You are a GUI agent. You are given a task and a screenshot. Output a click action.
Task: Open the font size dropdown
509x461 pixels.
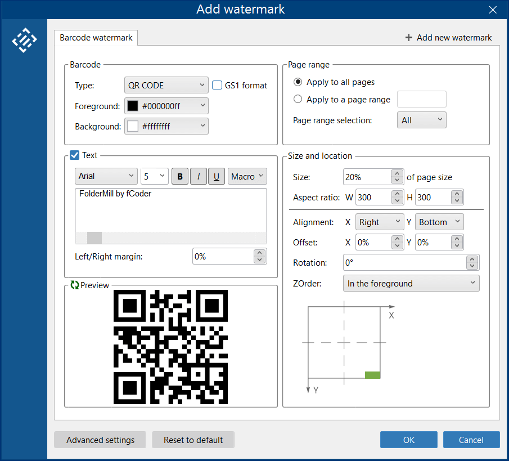point(155,176)
